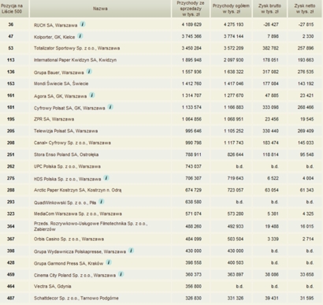Click Przychody ze sprzedaży column header

pyautogui.click(x=191, y=9)
